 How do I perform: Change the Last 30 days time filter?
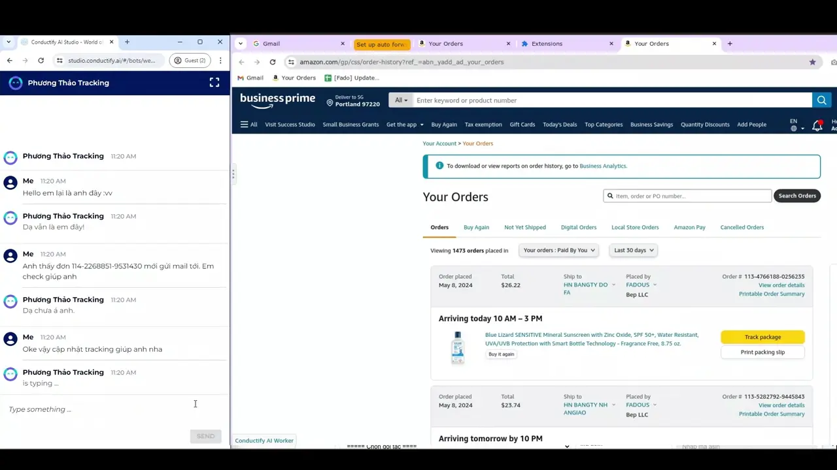coord(634,250)
